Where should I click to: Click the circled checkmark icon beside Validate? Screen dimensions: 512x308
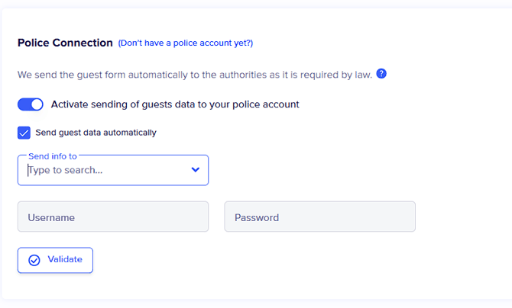pos(34,260)
